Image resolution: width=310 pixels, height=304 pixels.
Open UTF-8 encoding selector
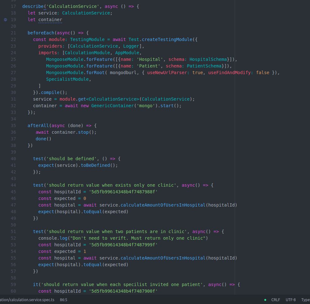pyautogui.click(x=290, y=300)
